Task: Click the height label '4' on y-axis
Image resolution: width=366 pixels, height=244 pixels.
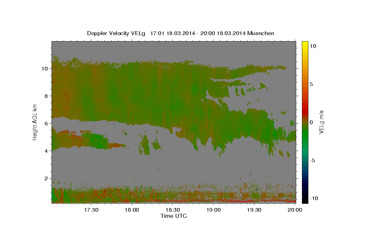Action: click(46, 151)
